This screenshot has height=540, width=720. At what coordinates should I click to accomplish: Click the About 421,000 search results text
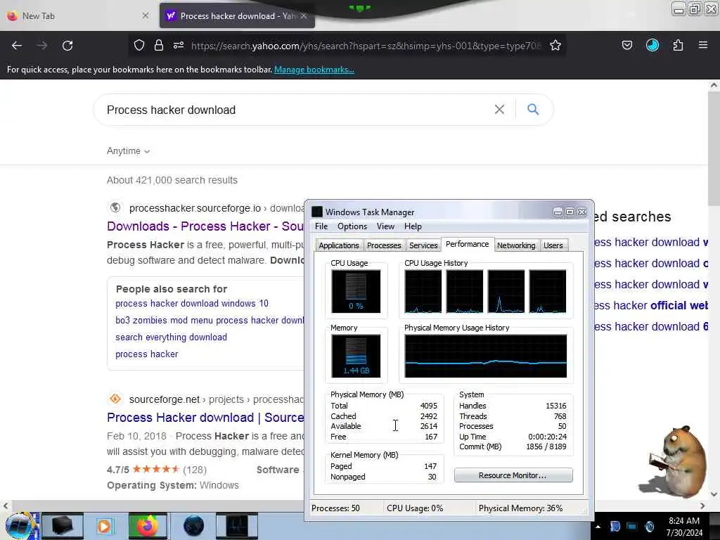[x=172, y=180]
